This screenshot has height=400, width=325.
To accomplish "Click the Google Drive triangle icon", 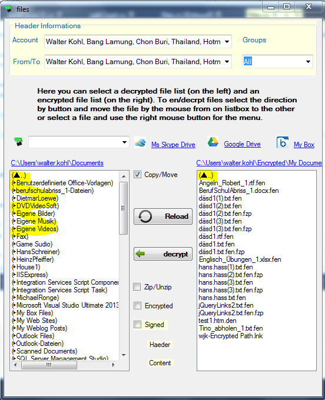I will tap(213, 142).
